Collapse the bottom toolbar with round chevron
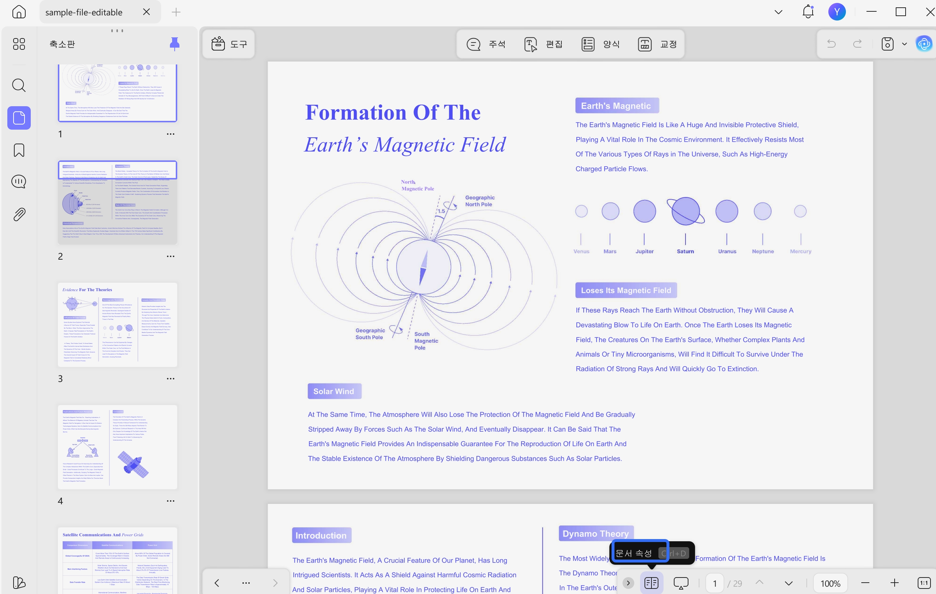Screen dimensions: 936x594 pos(628,583)
